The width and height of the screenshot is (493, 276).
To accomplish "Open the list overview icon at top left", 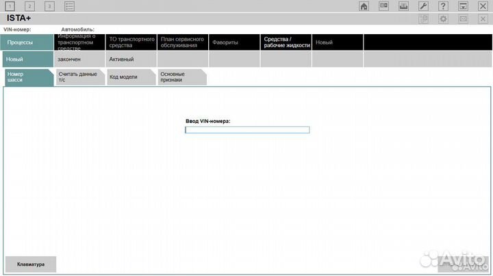I will [69, 6].
